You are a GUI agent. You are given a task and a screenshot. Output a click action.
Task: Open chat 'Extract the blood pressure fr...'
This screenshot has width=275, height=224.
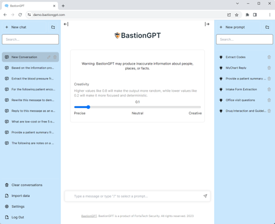click(x=31, y=78)
